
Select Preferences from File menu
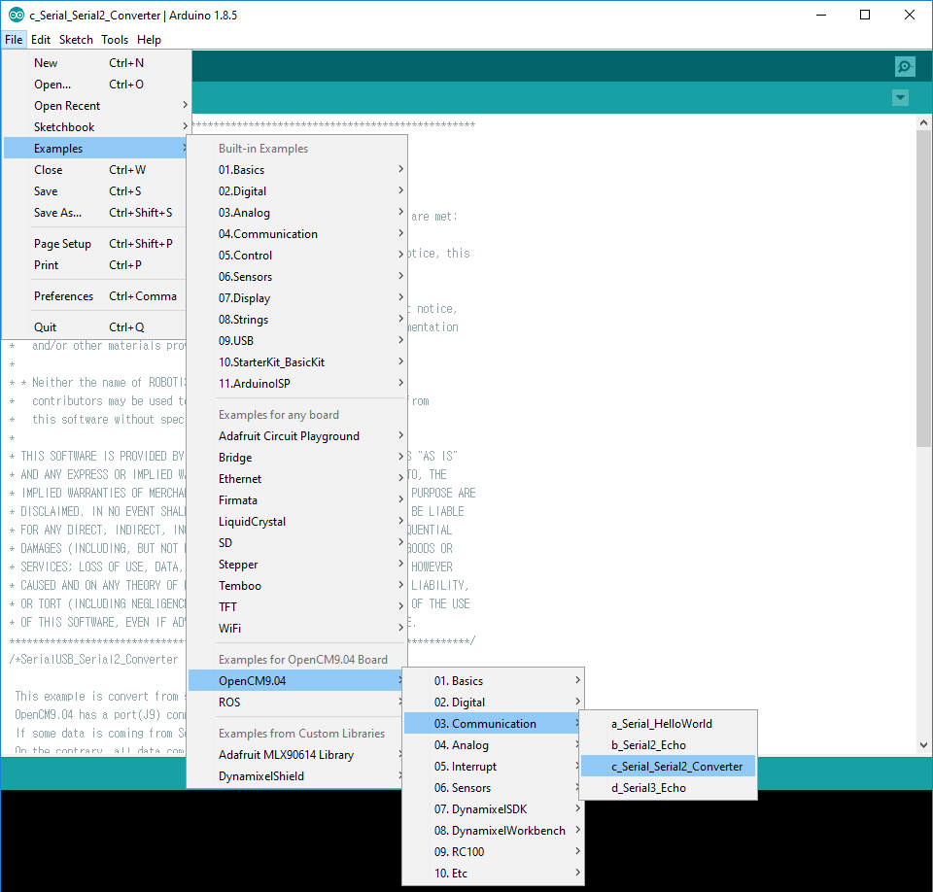tap(64, 296)
